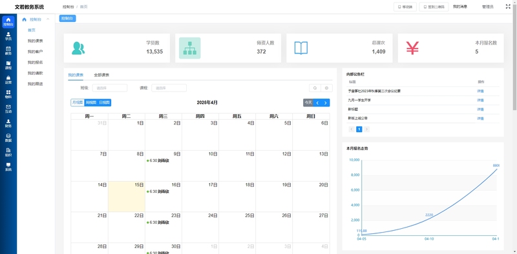This screenshot has height=254, width=517.
Task: Click the 今天 today button
Action: point(308,103)
